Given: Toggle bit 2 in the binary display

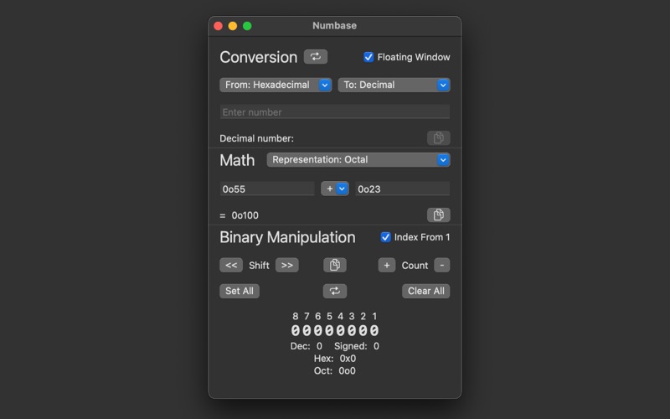Looking at the screenshot, I should pyautogui.click(x=363, y=330).
